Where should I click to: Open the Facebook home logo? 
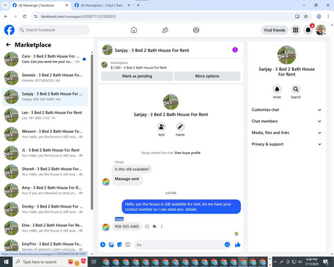pos(9,30)
